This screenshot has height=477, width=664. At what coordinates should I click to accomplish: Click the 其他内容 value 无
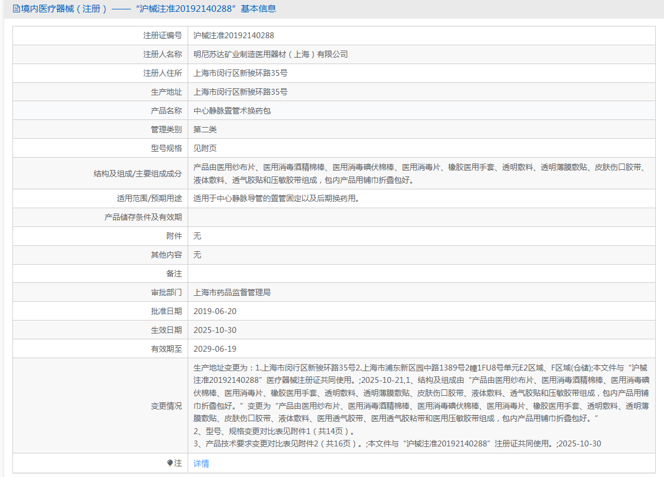(x=198, y=255)
